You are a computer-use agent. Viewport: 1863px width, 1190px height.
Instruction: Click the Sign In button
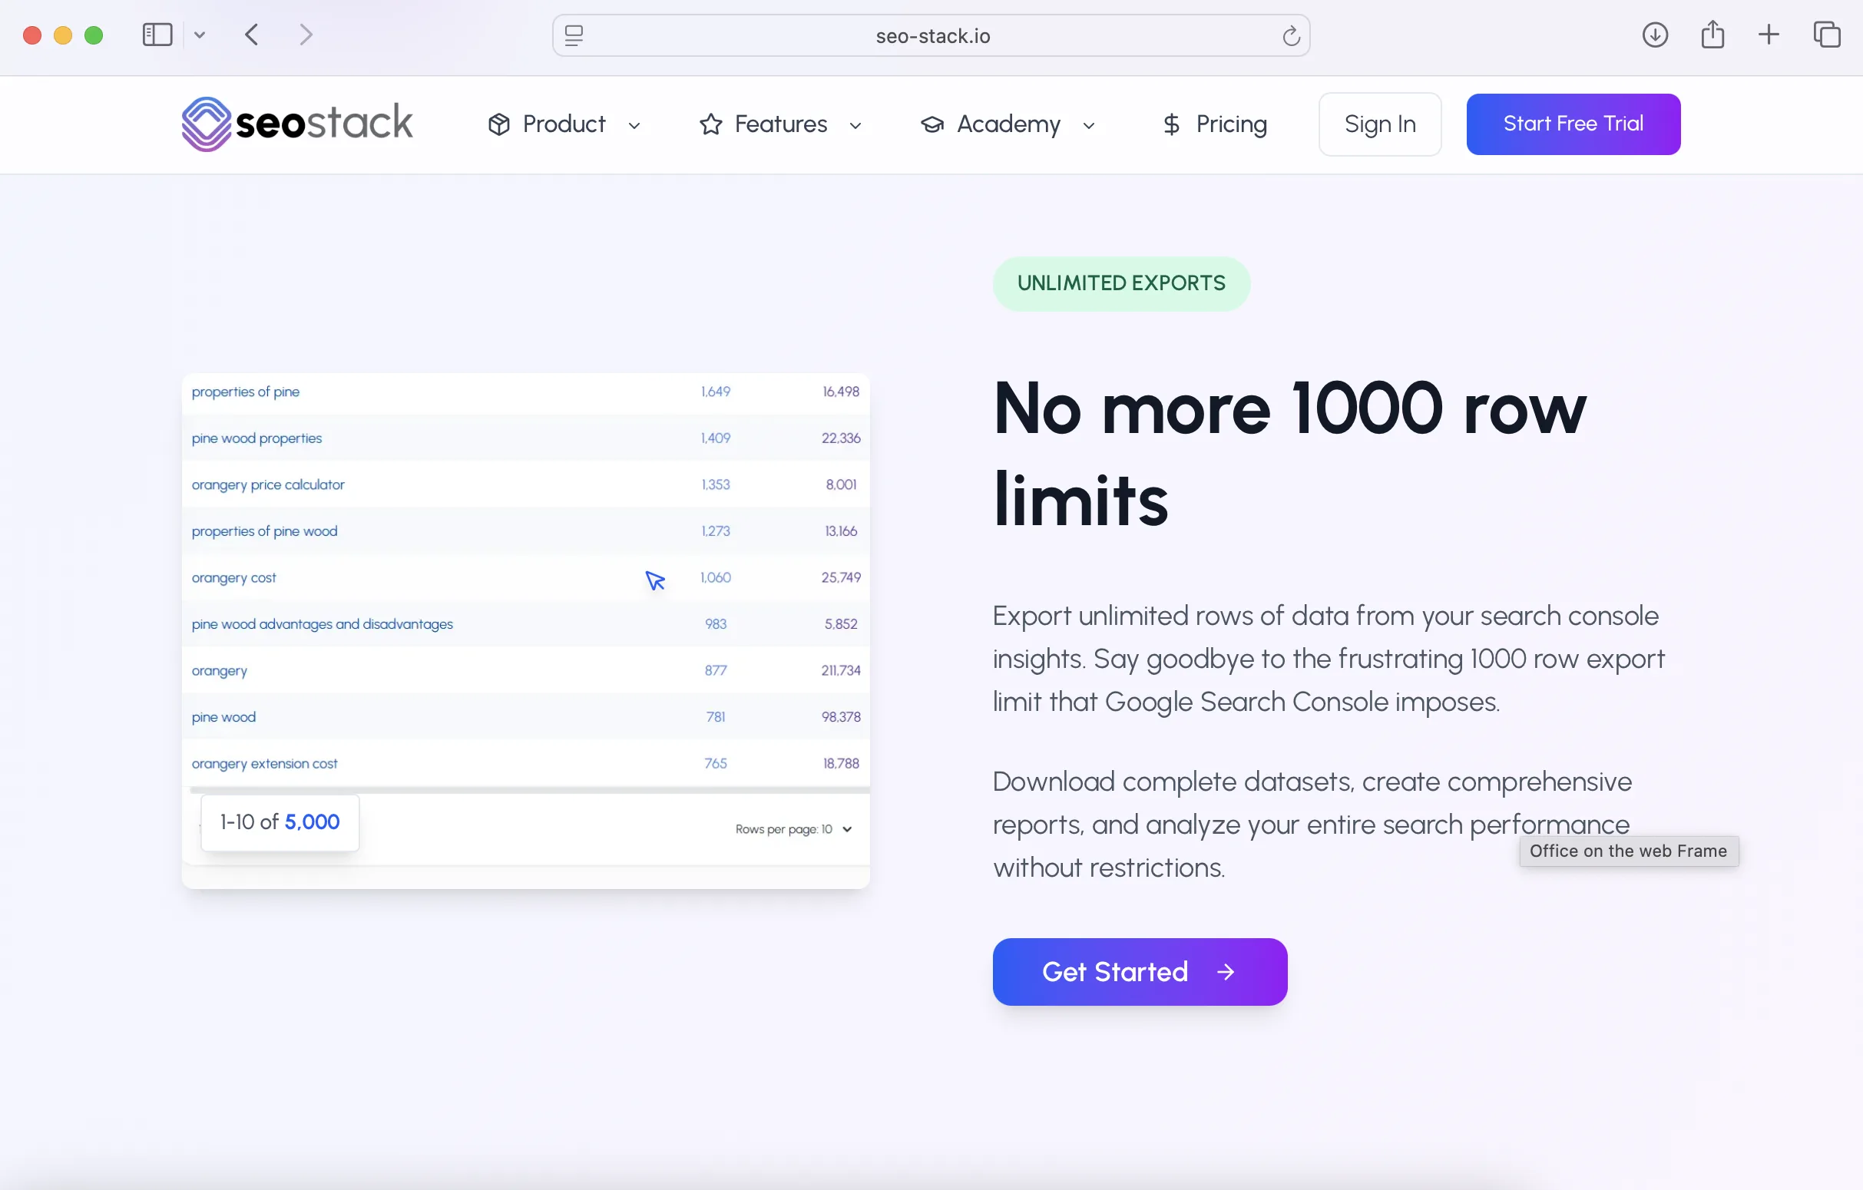(1379, 124)
